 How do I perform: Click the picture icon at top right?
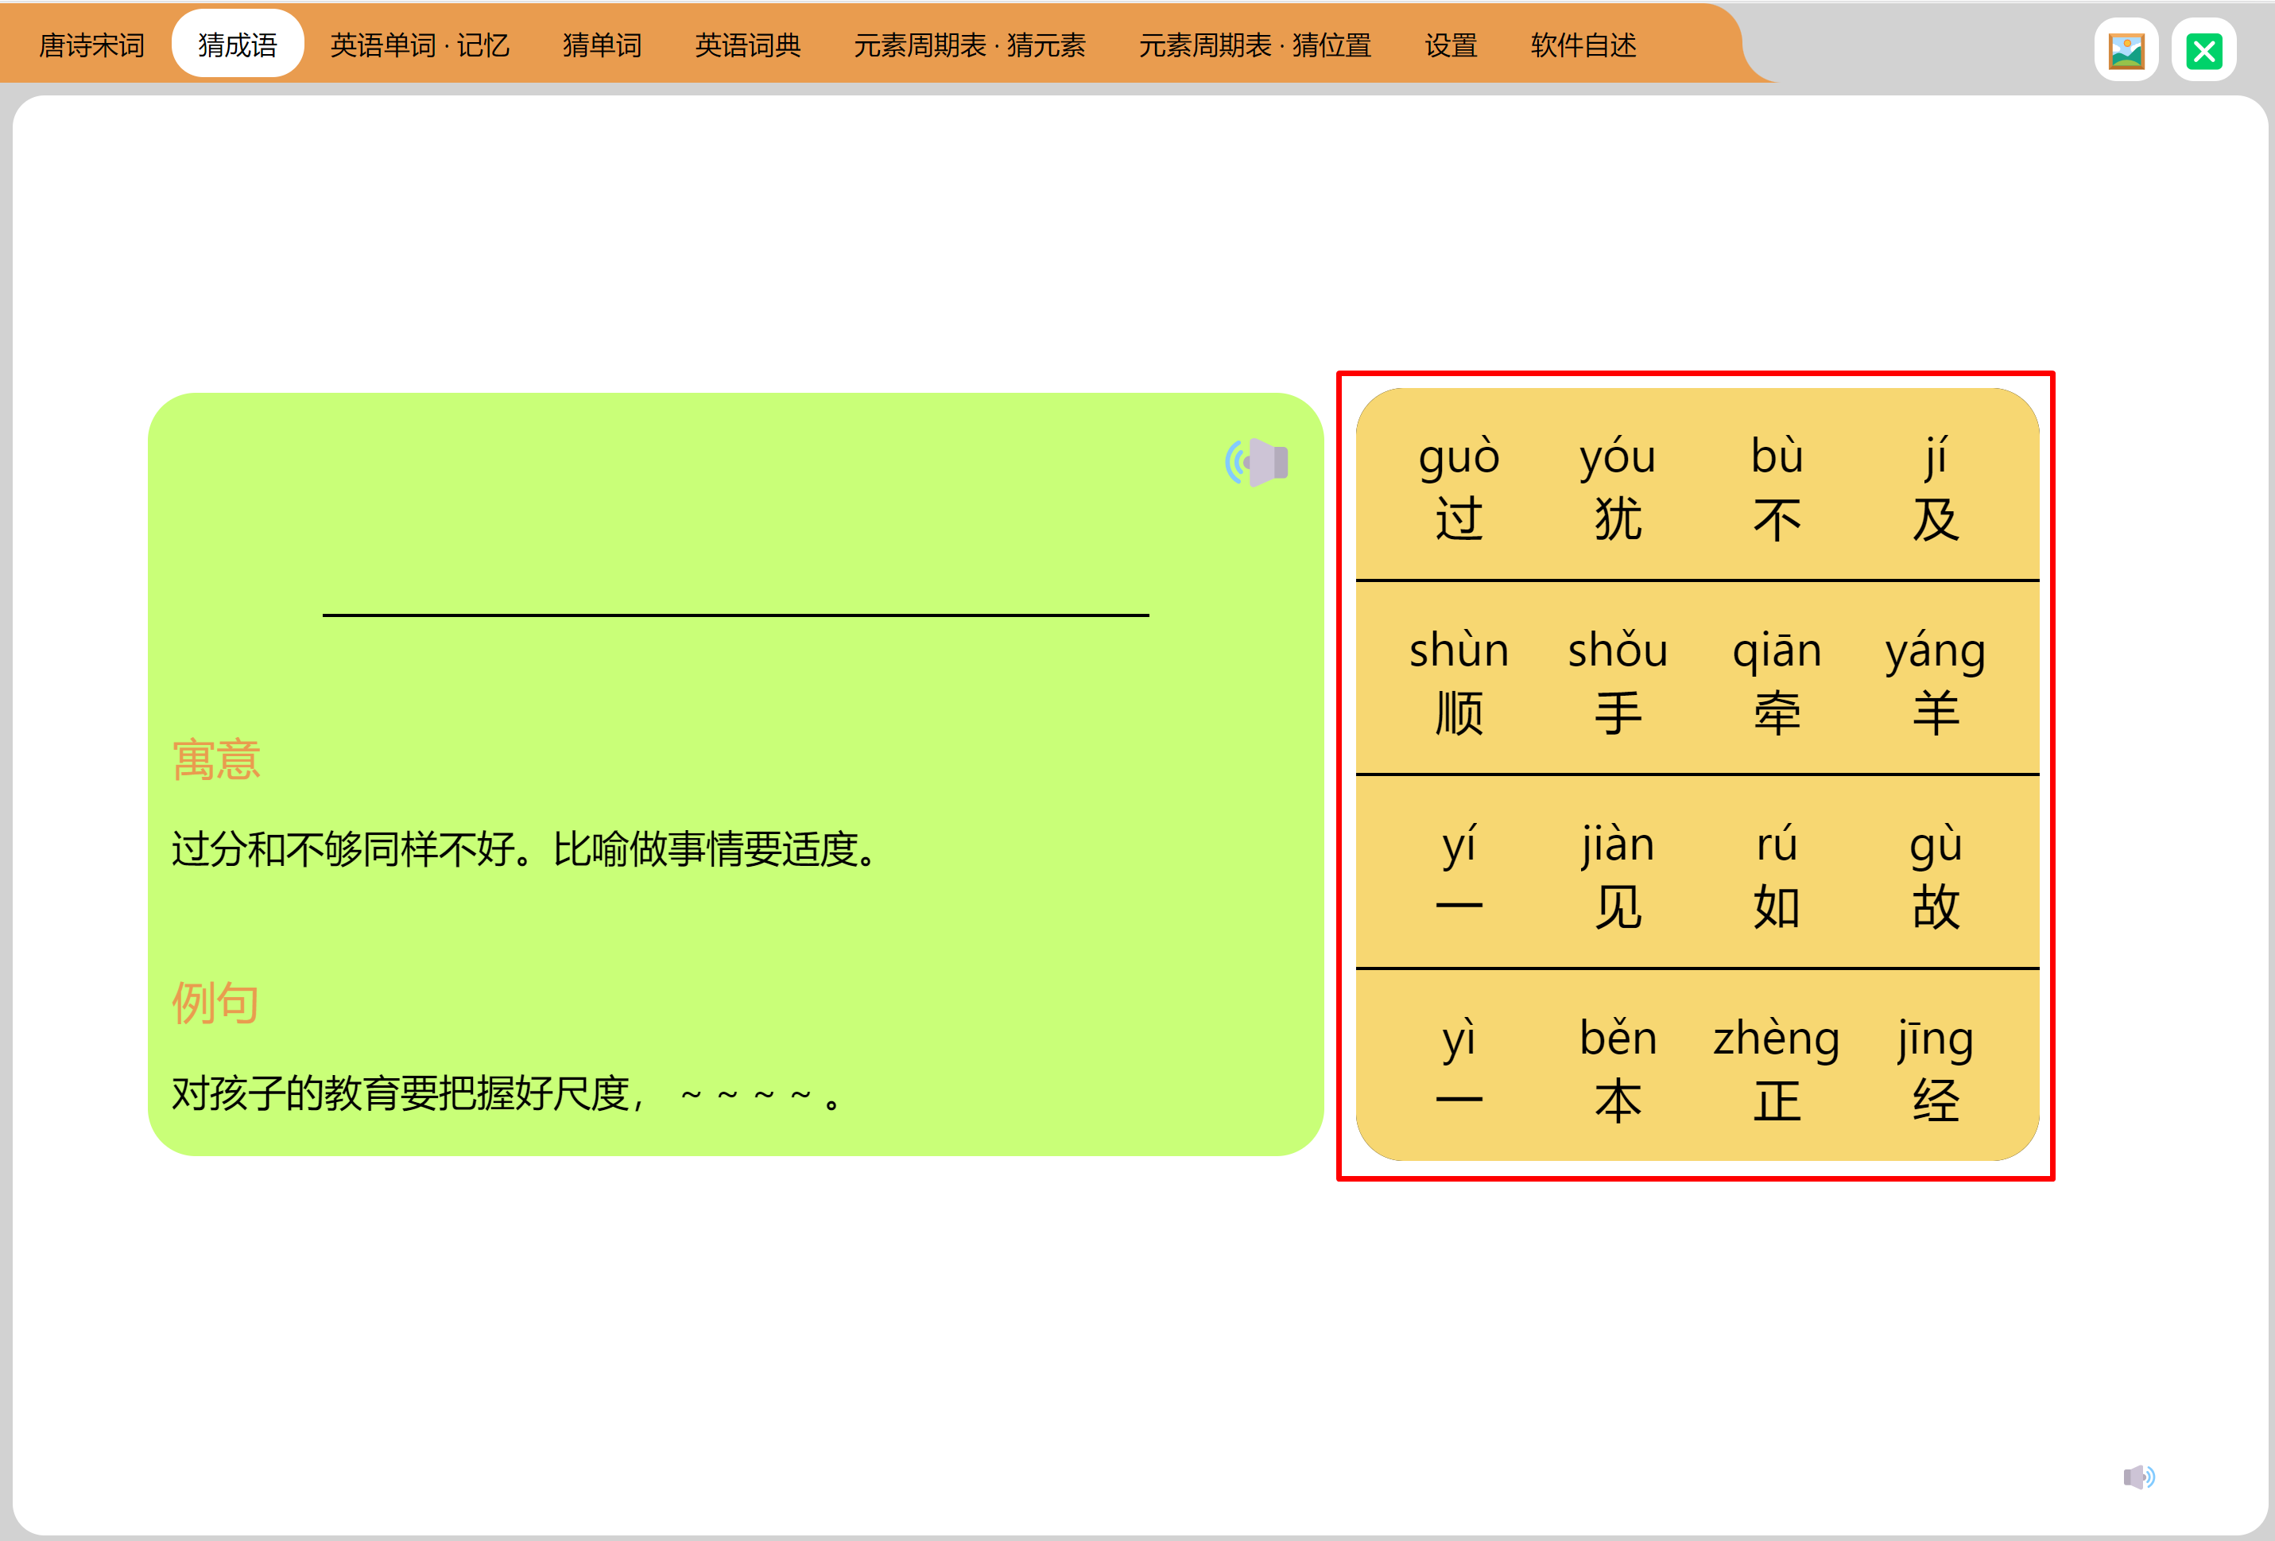(2126, 50)
